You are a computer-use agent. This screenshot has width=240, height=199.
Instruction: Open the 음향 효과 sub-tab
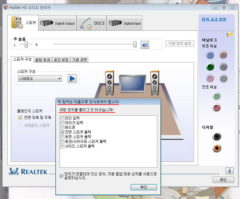(x=43, y=60)
